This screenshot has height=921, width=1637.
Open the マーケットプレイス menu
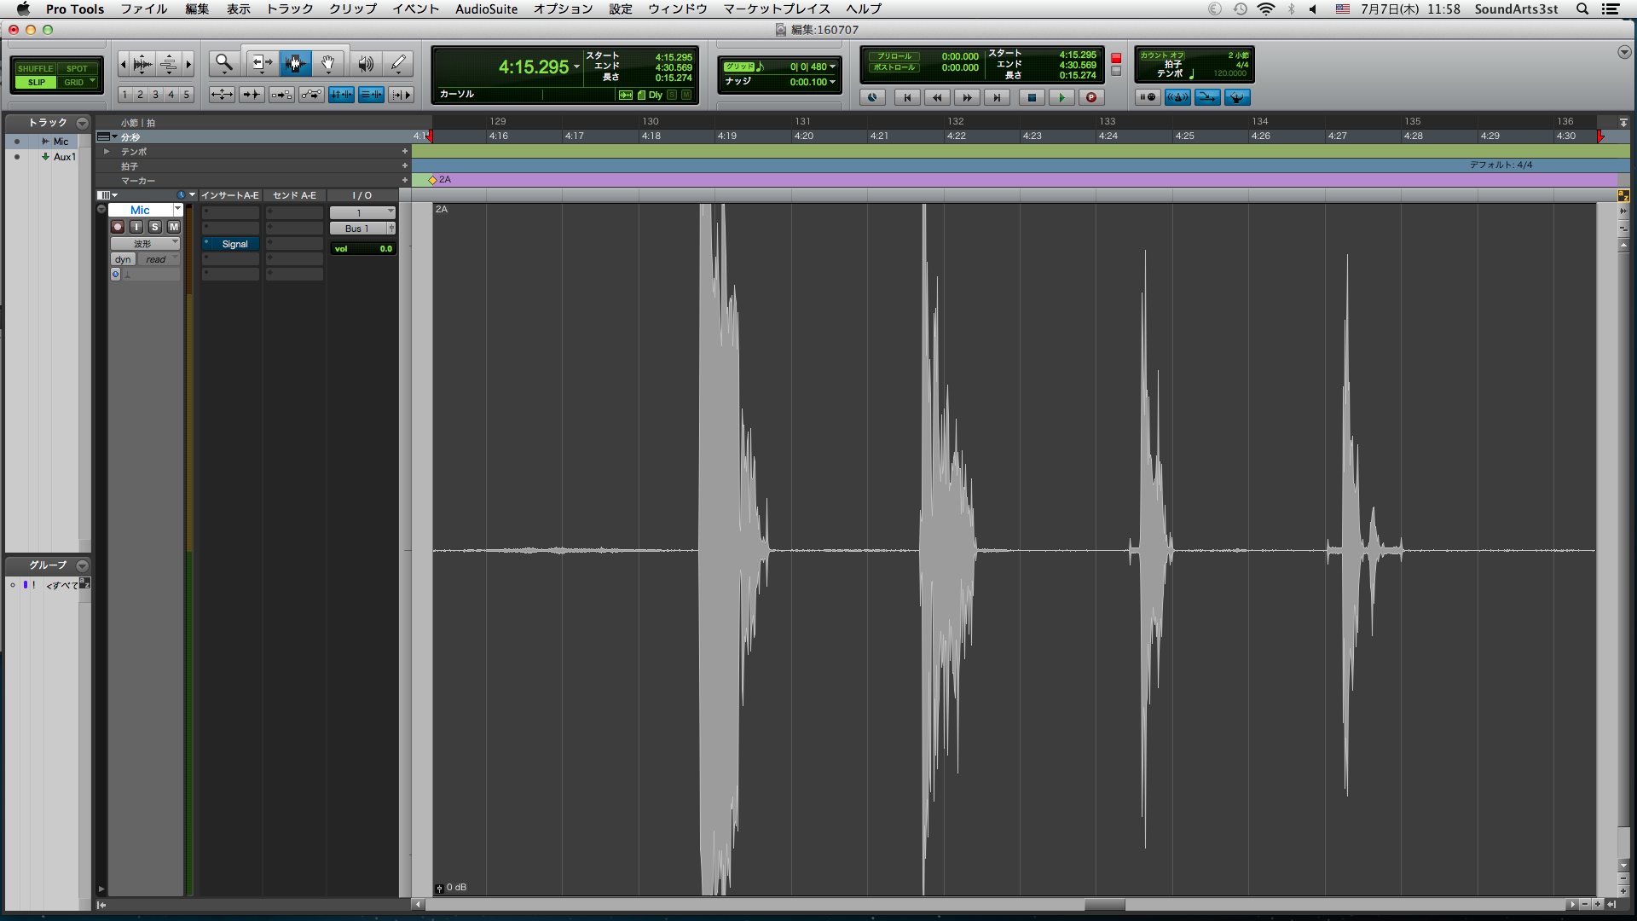tap(777, 9)
